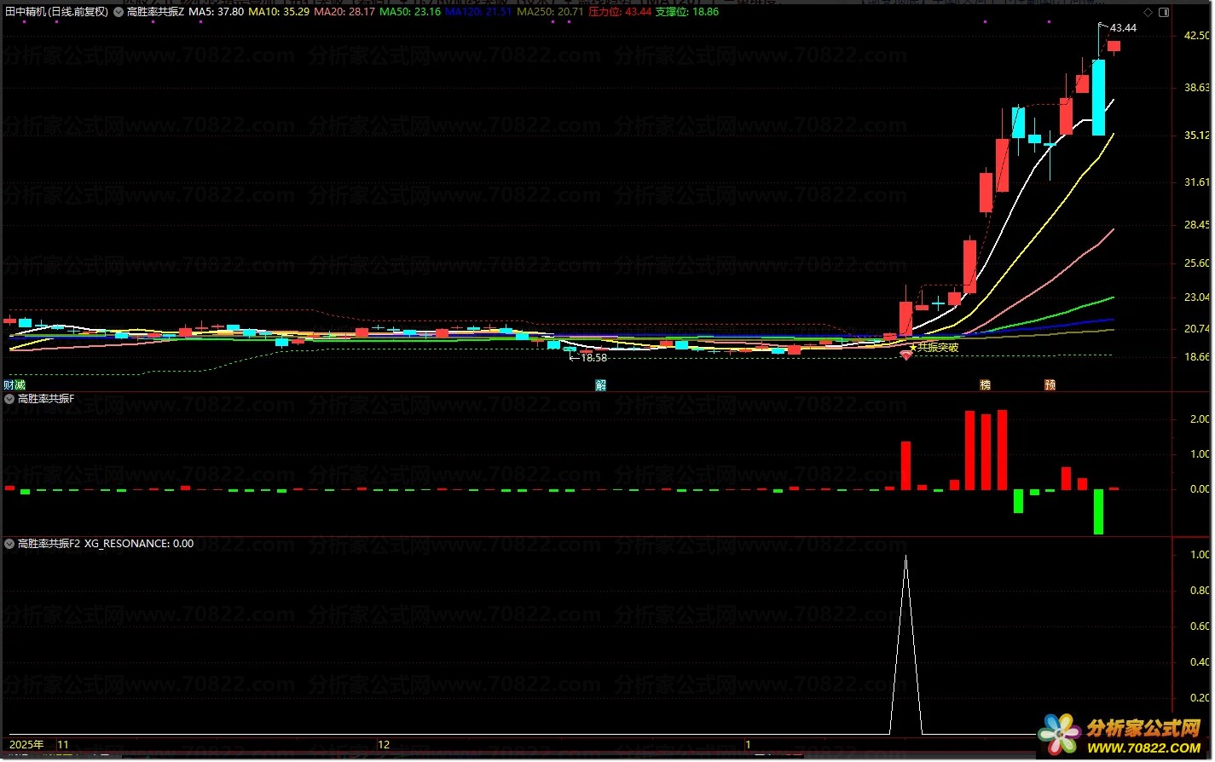Click the 财 financial event marker
Screen dimensions: 1215x762
(x=9, y=385)
